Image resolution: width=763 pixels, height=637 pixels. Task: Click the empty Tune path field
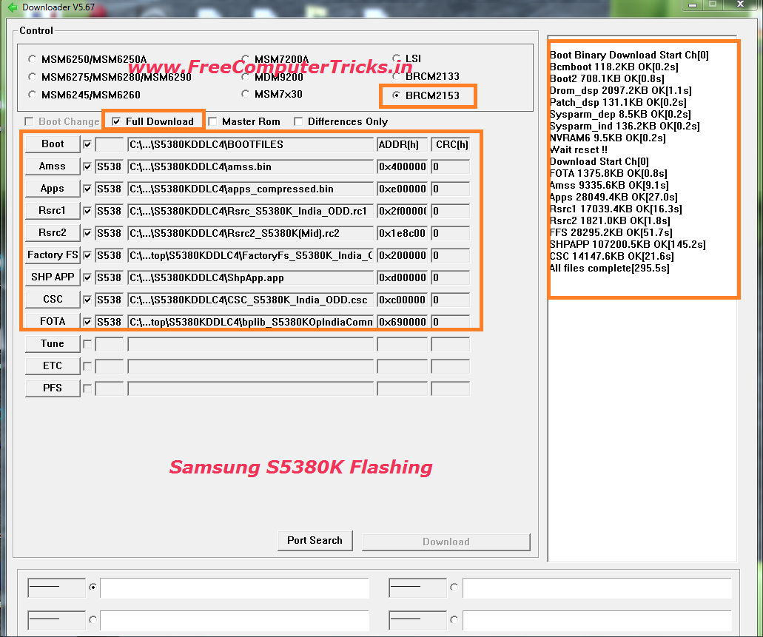[x=250, y=344]
